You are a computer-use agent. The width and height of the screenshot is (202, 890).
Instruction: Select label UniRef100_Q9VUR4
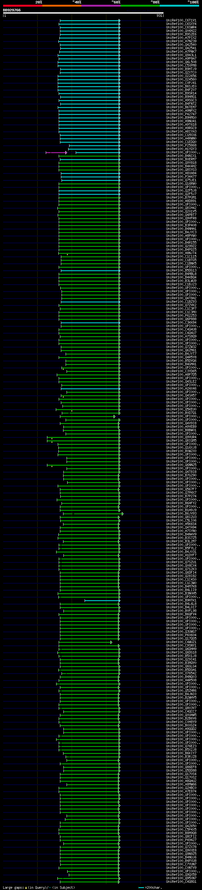181,437
